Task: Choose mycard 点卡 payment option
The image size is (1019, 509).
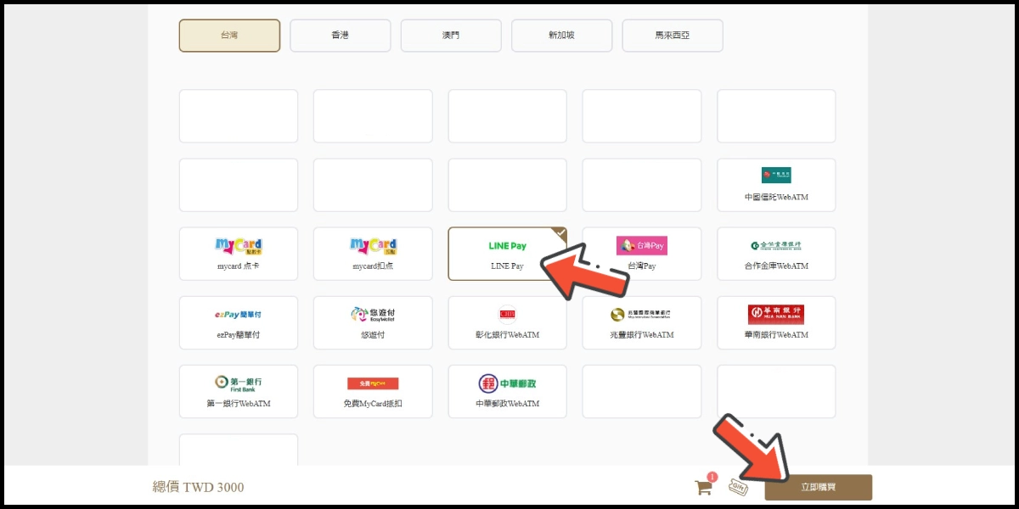Action: (x=239, y=254)
